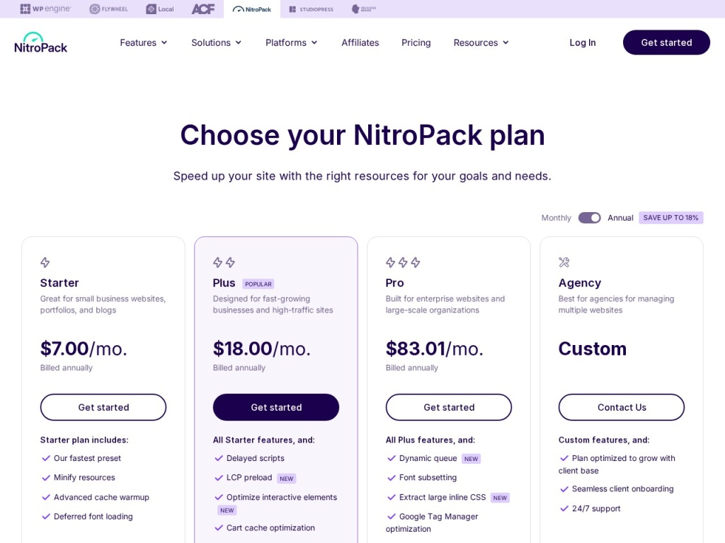
Task: Go to the Pricing page
Action: click(416, 42)
